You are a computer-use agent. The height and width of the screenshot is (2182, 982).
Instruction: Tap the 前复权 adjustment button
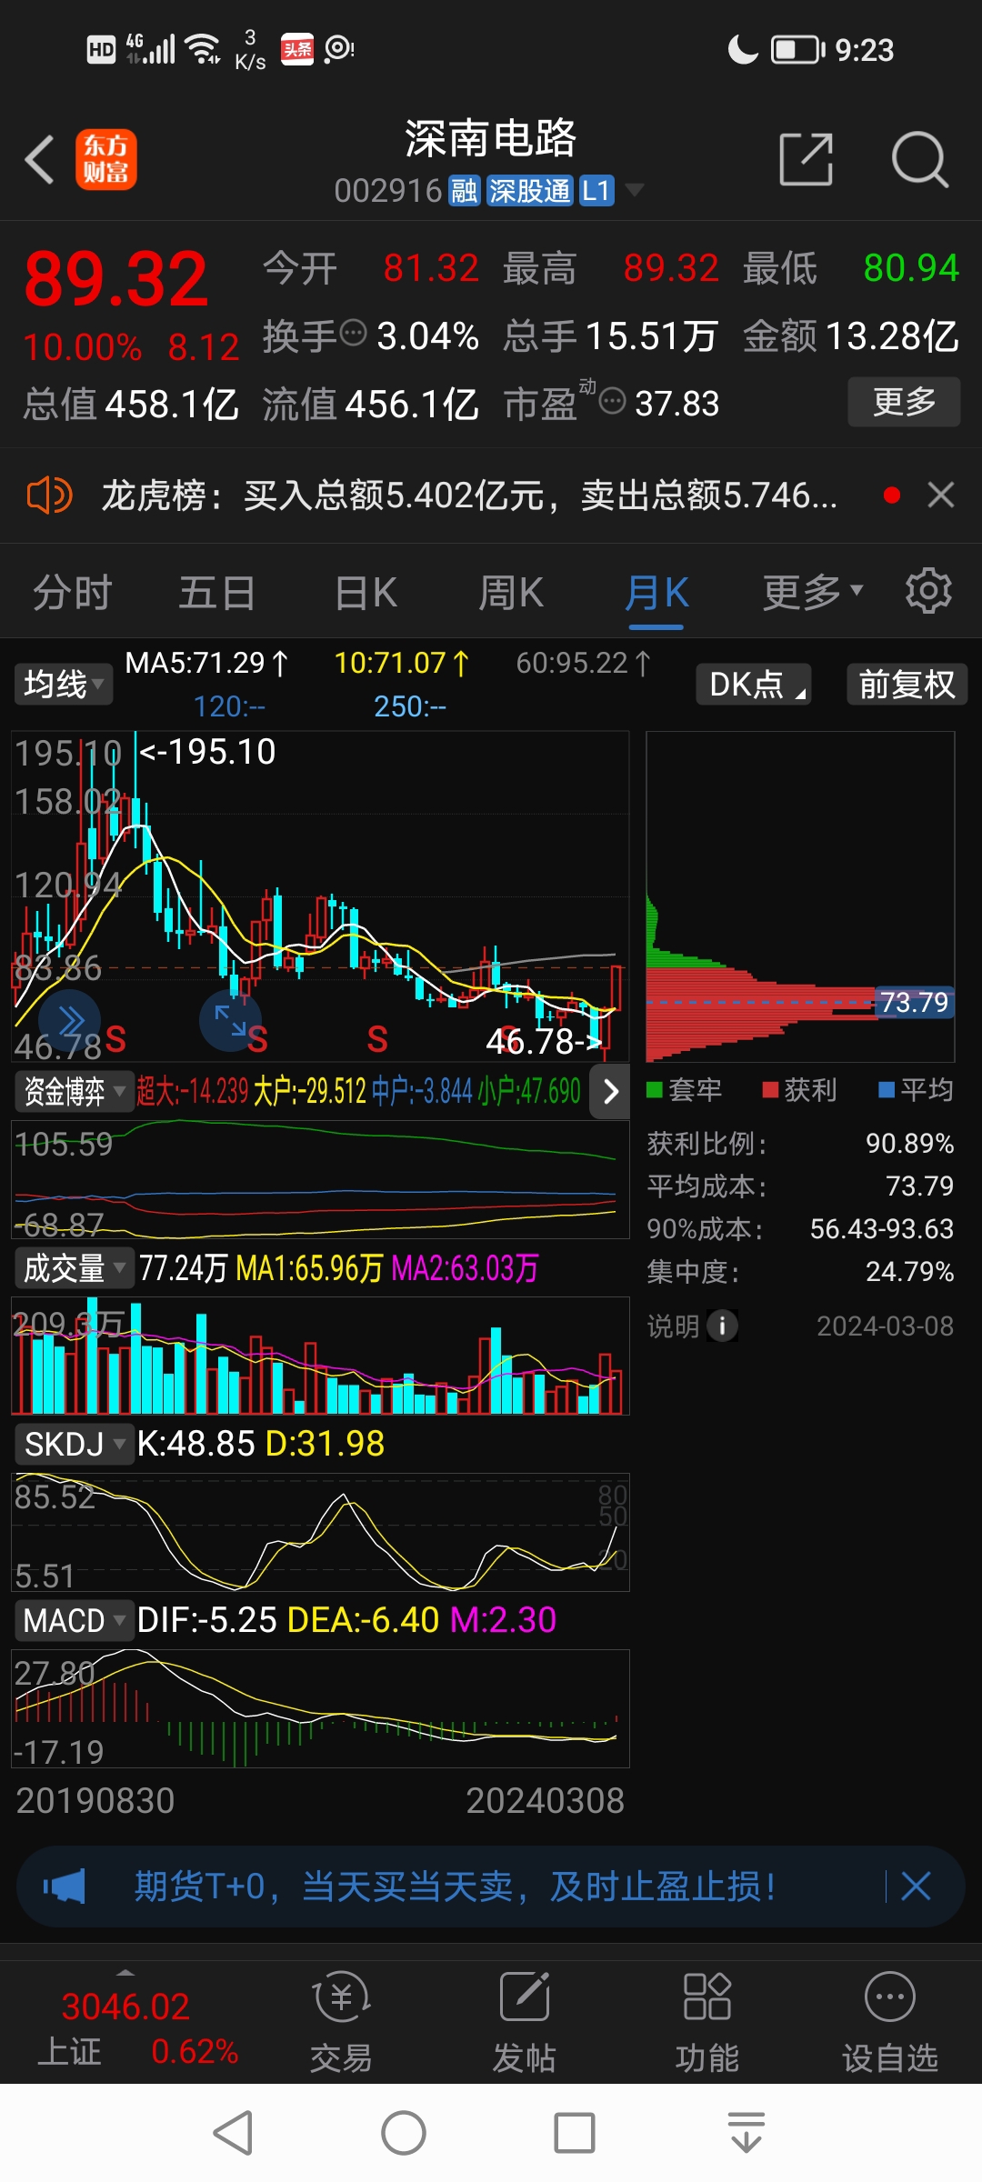907,684
